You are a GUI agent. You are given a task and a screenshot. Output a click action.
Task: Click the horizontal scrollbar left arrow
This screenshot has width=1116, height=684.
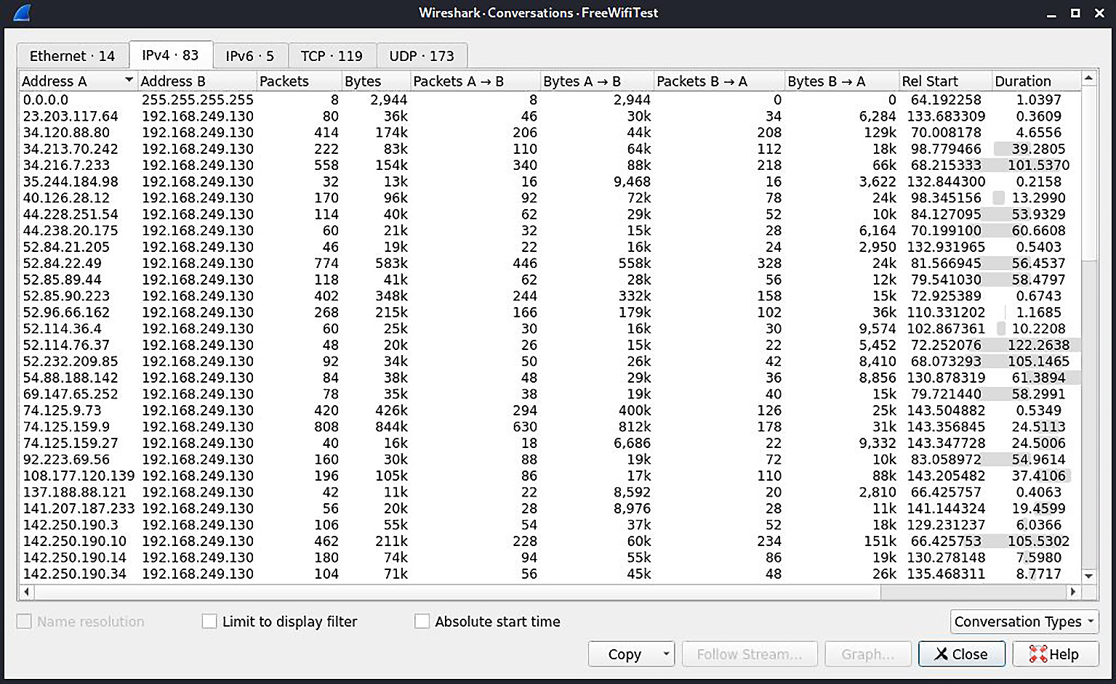(27, 592)
